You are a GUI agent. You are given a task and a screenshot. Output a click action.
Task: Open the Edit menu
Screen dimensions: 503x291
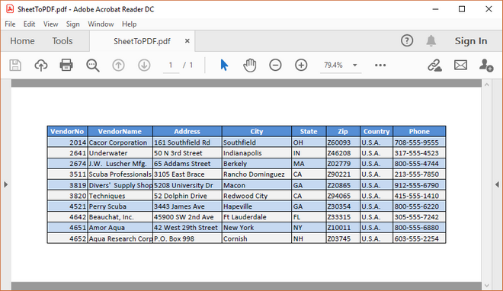(x=29, y=24)
